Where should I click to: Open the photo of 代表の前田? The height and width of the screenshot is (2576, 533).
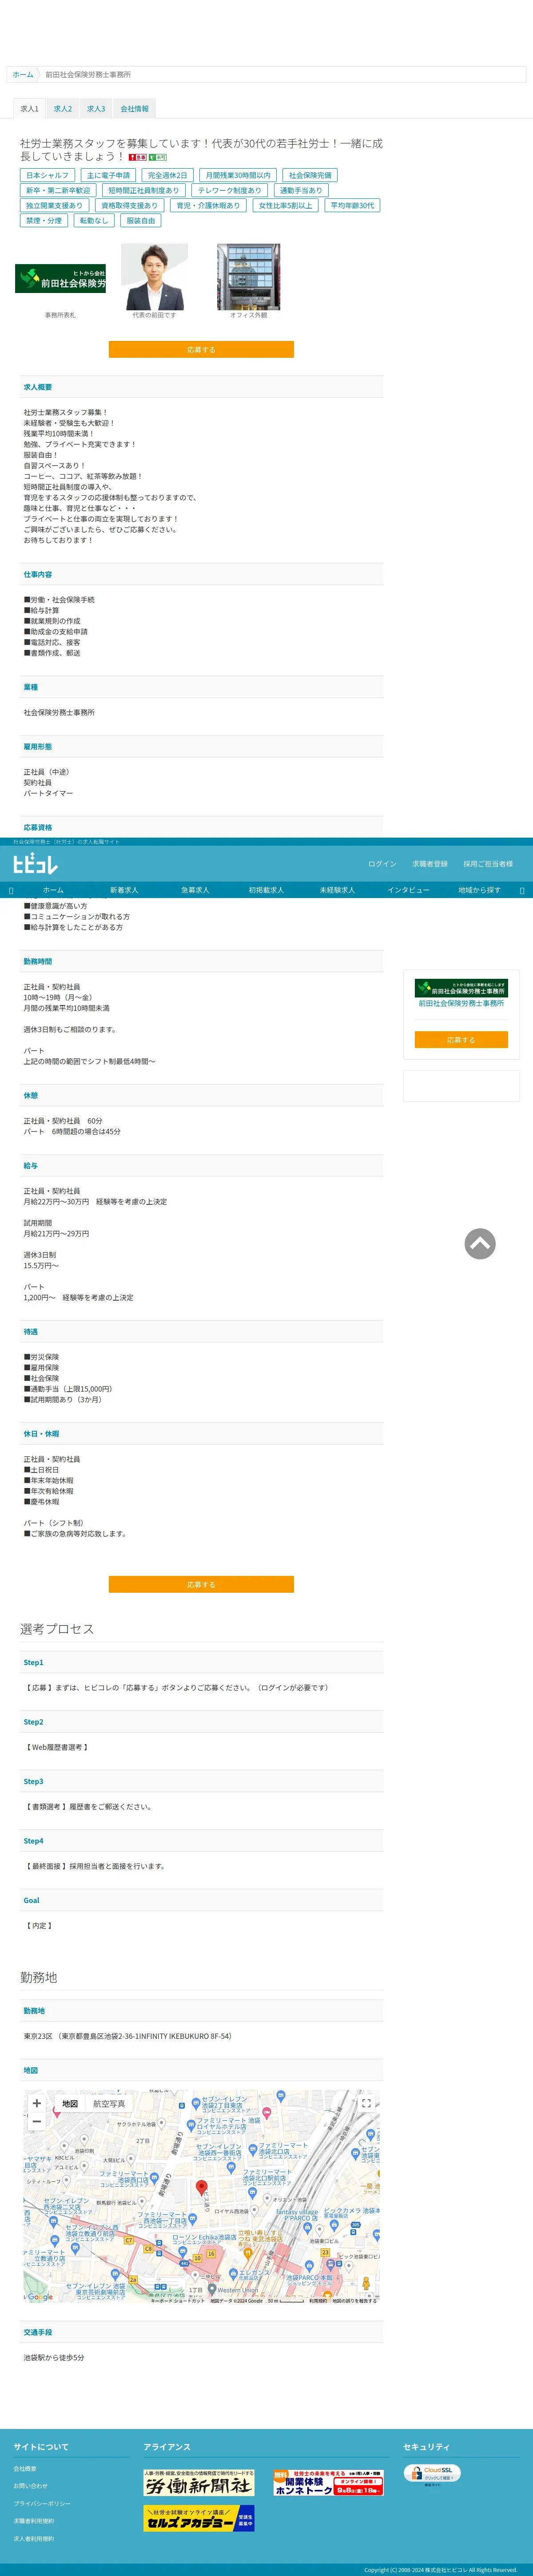pos(154,277)
